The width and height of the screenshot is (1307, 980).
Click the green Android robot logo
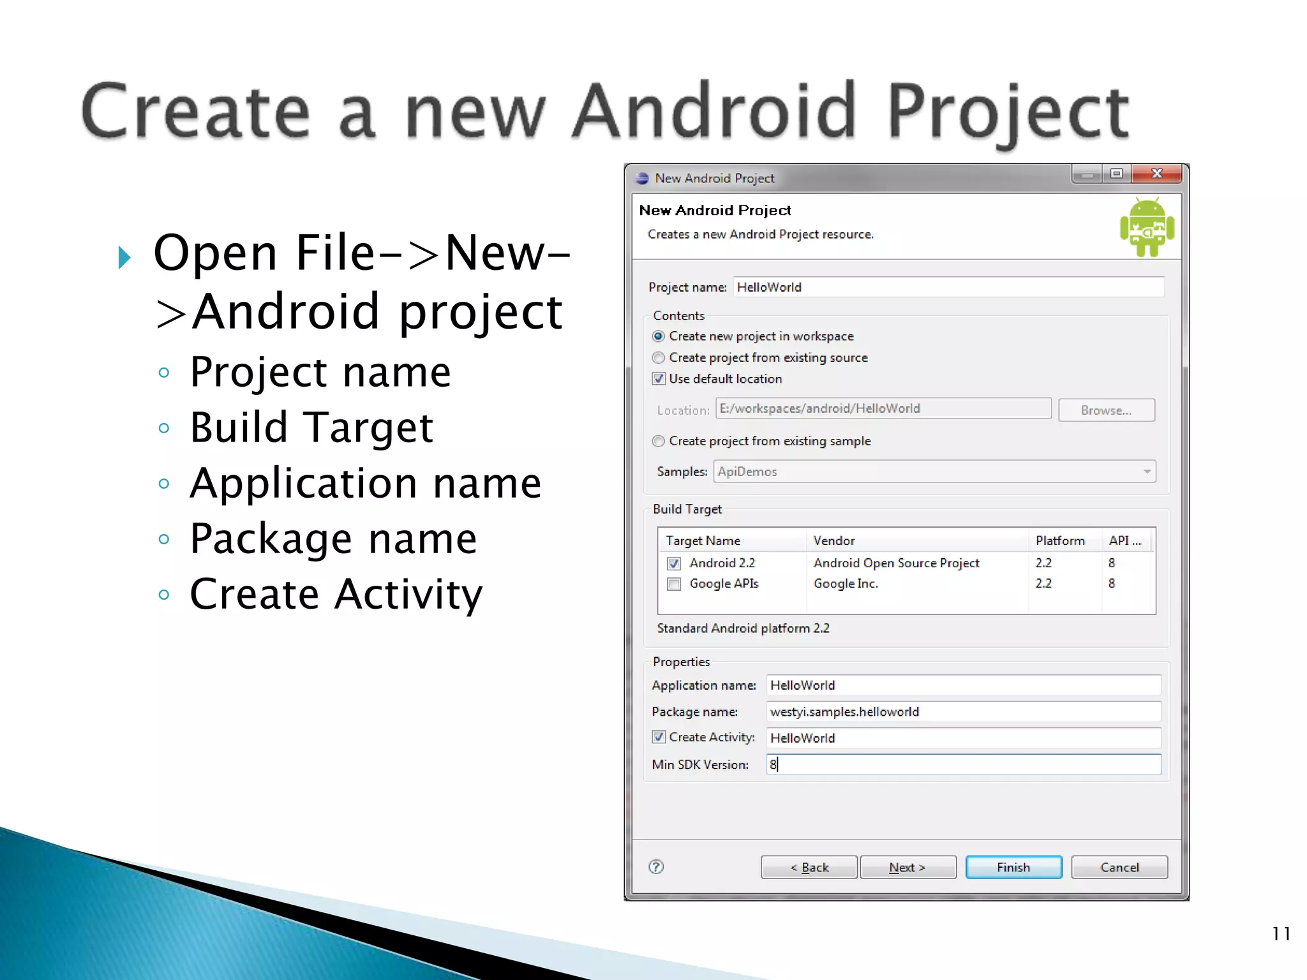point(1147,227)
